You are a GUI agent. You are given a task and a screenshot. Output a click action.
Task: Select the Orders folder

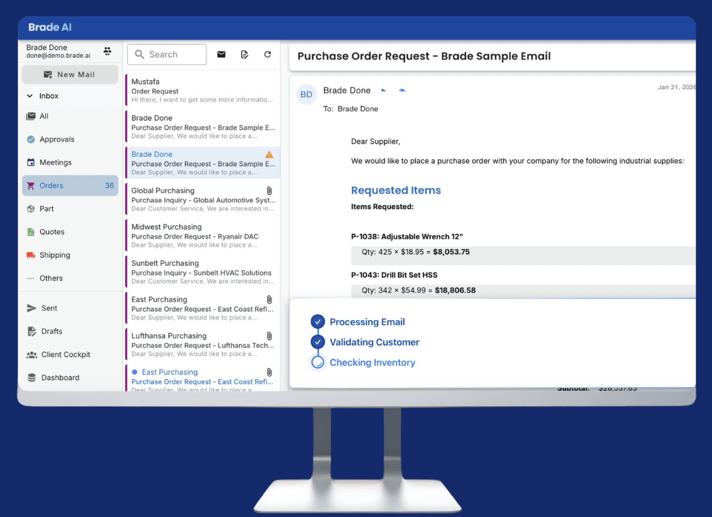[x=70, y=186]
